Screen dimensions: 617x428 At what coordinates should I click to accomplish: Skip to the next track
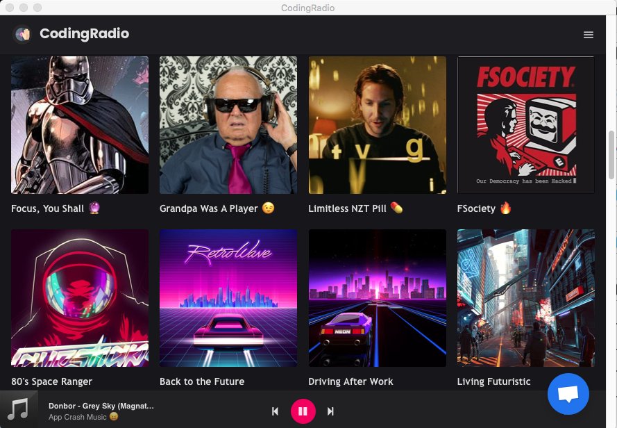pos(330,411)
